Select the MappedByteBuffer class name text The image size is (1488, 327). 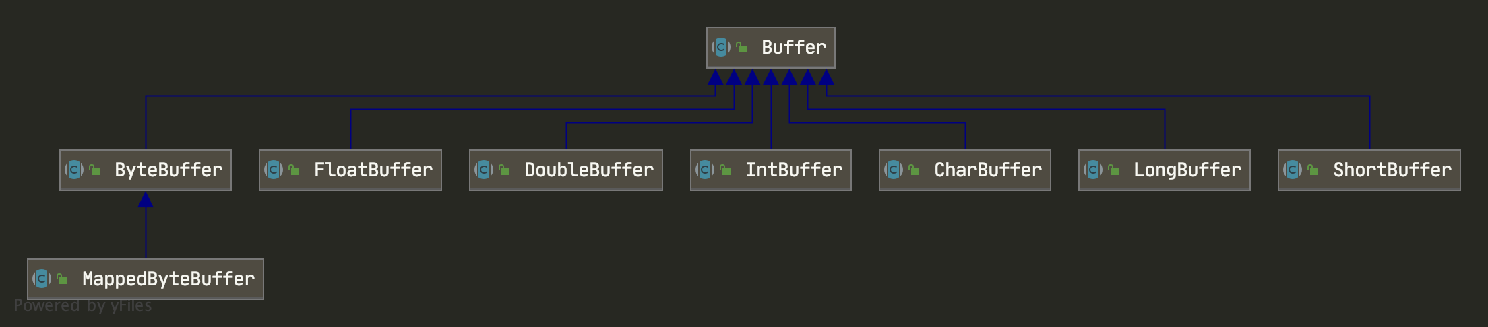coord(168,279)
